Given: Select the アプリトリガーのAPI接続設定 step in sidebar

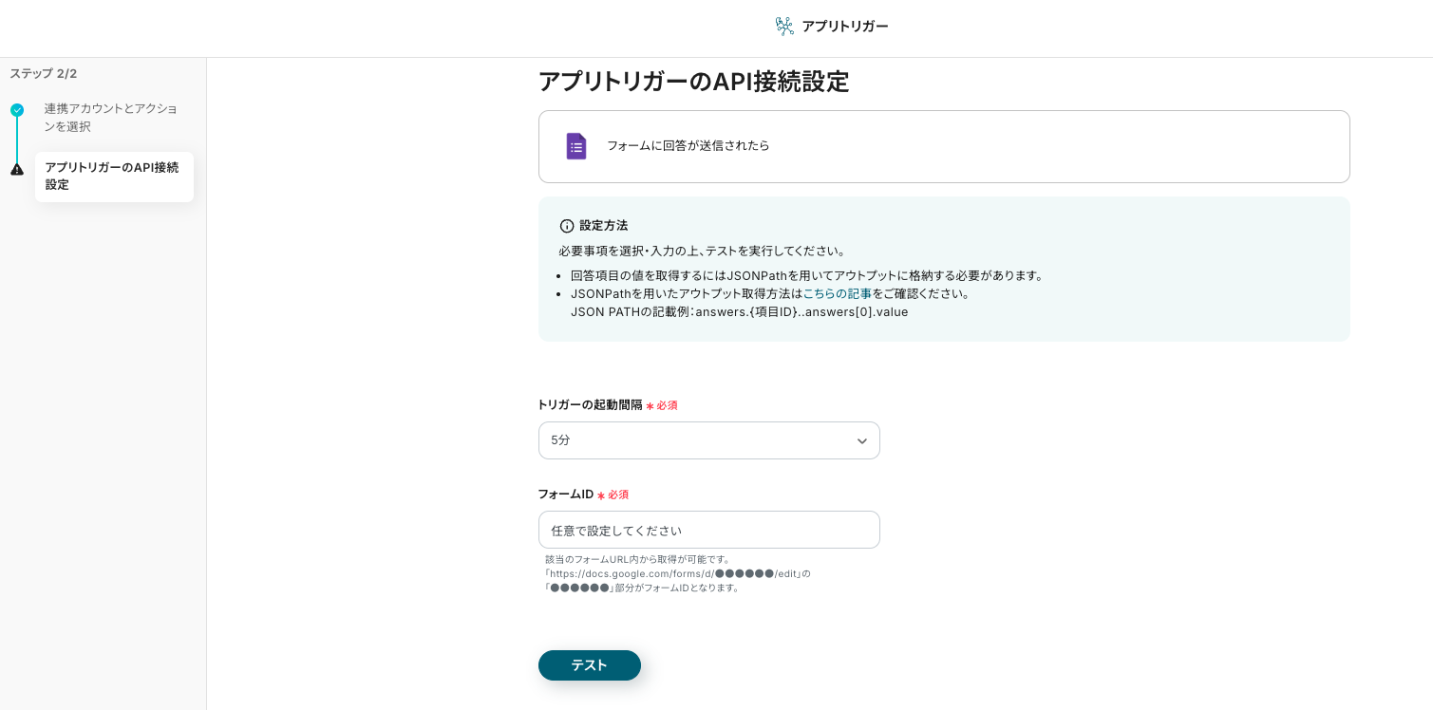Looking at the screenshot, I should 113,177.
